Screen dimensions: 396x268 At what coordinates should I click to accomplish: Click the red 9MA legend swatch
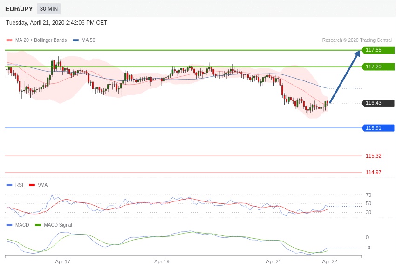pyautogui.click(x=32, y=185)
